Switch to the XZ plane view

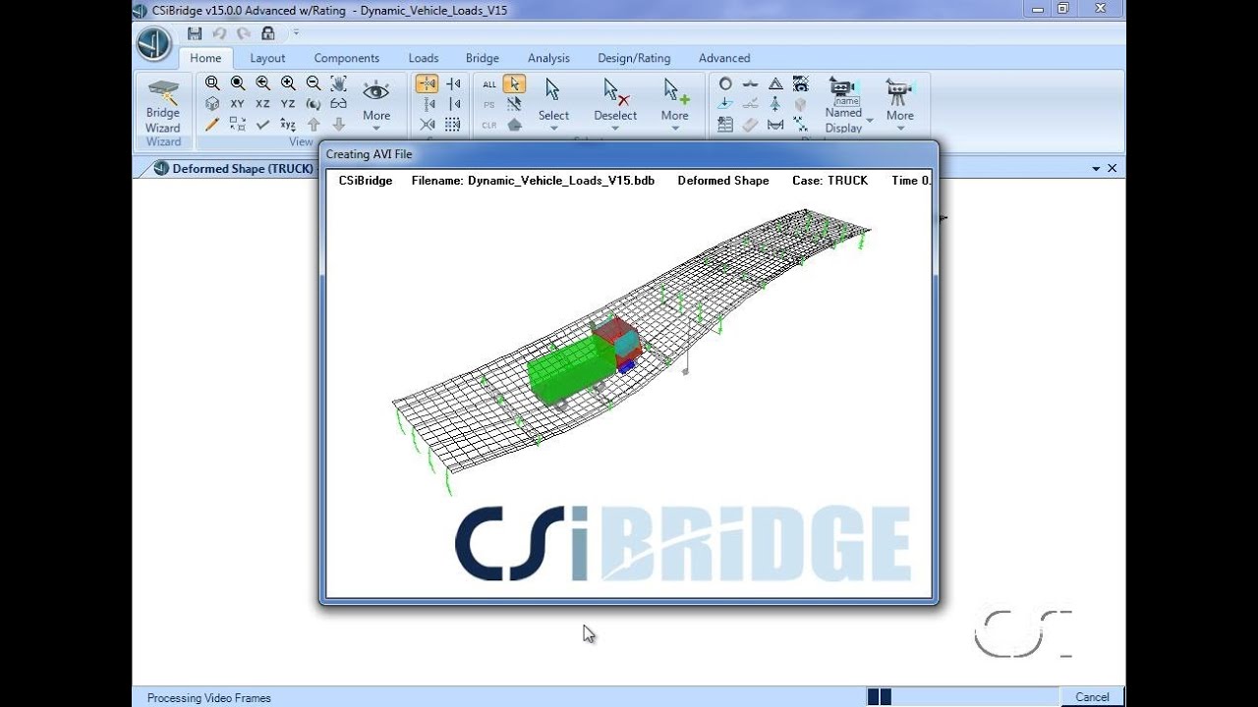(262, 104)
